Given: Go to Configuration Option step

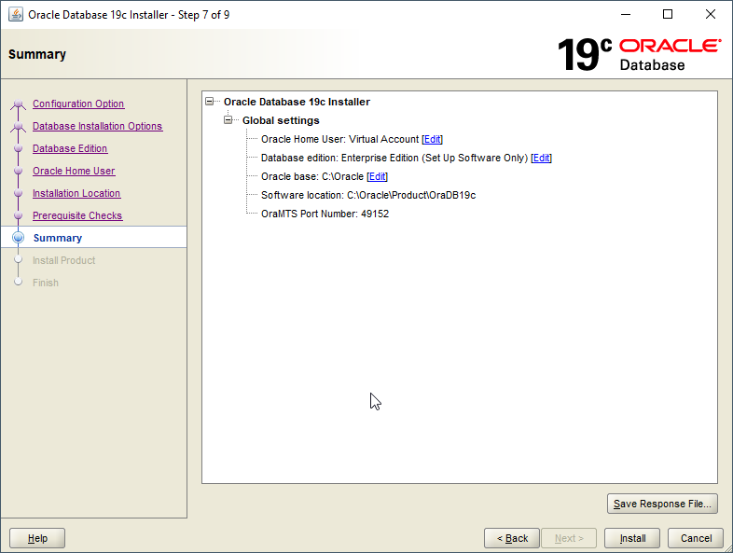Looking at the screenshot, I should [78, 104].
